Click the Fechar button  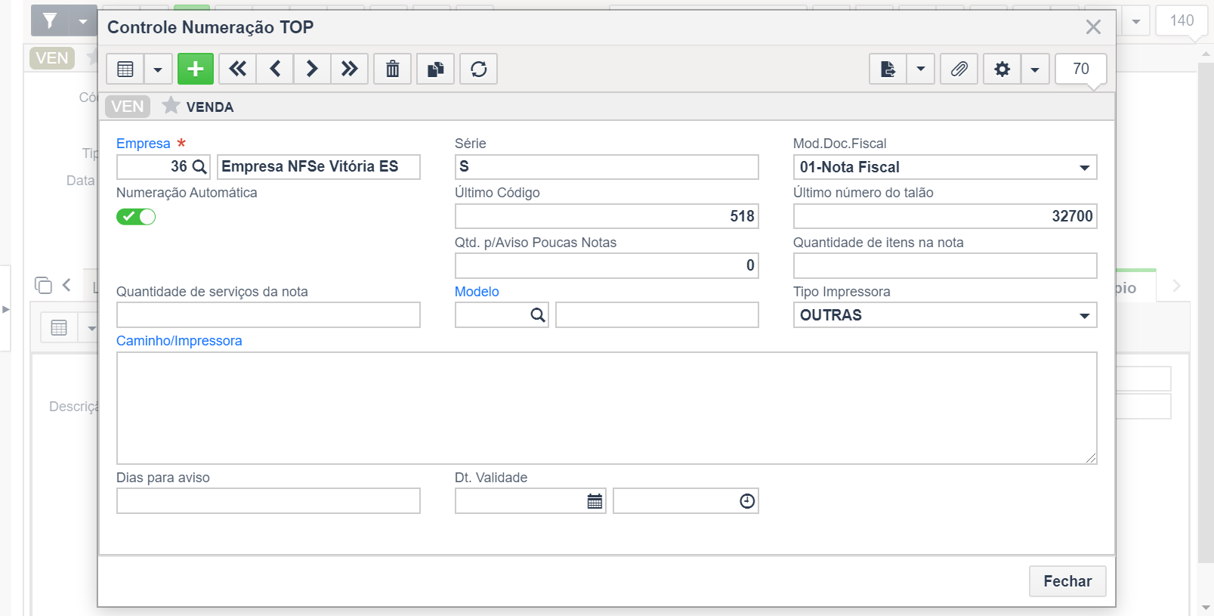click(x=1067, y=581)
